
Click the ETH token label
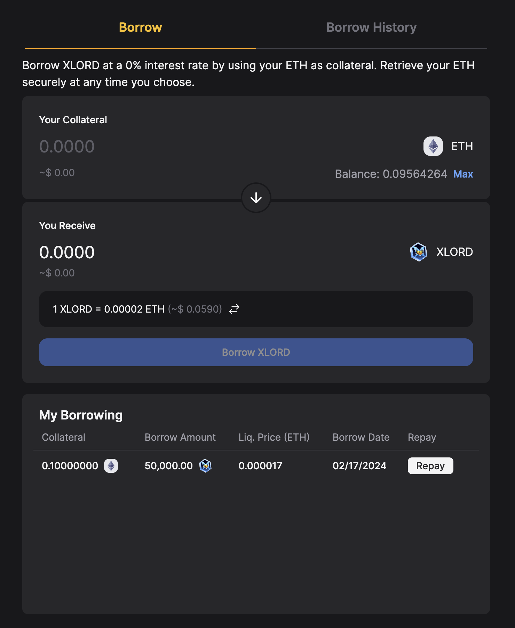click(462, 146)
